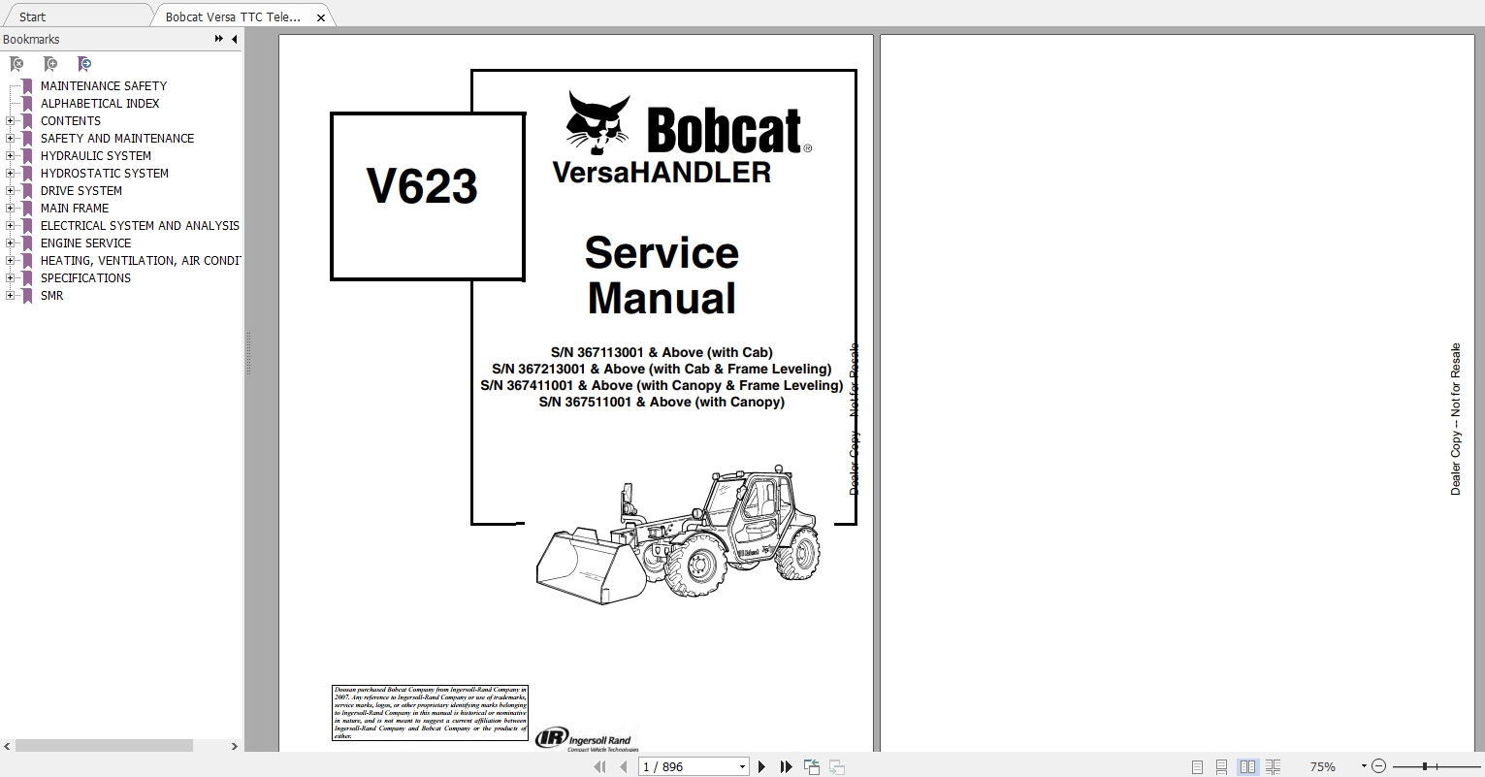
Task: Open the ELECTRICAL SYSTEM AND ANALYSIS bookmark
Action: click(140, 226)
